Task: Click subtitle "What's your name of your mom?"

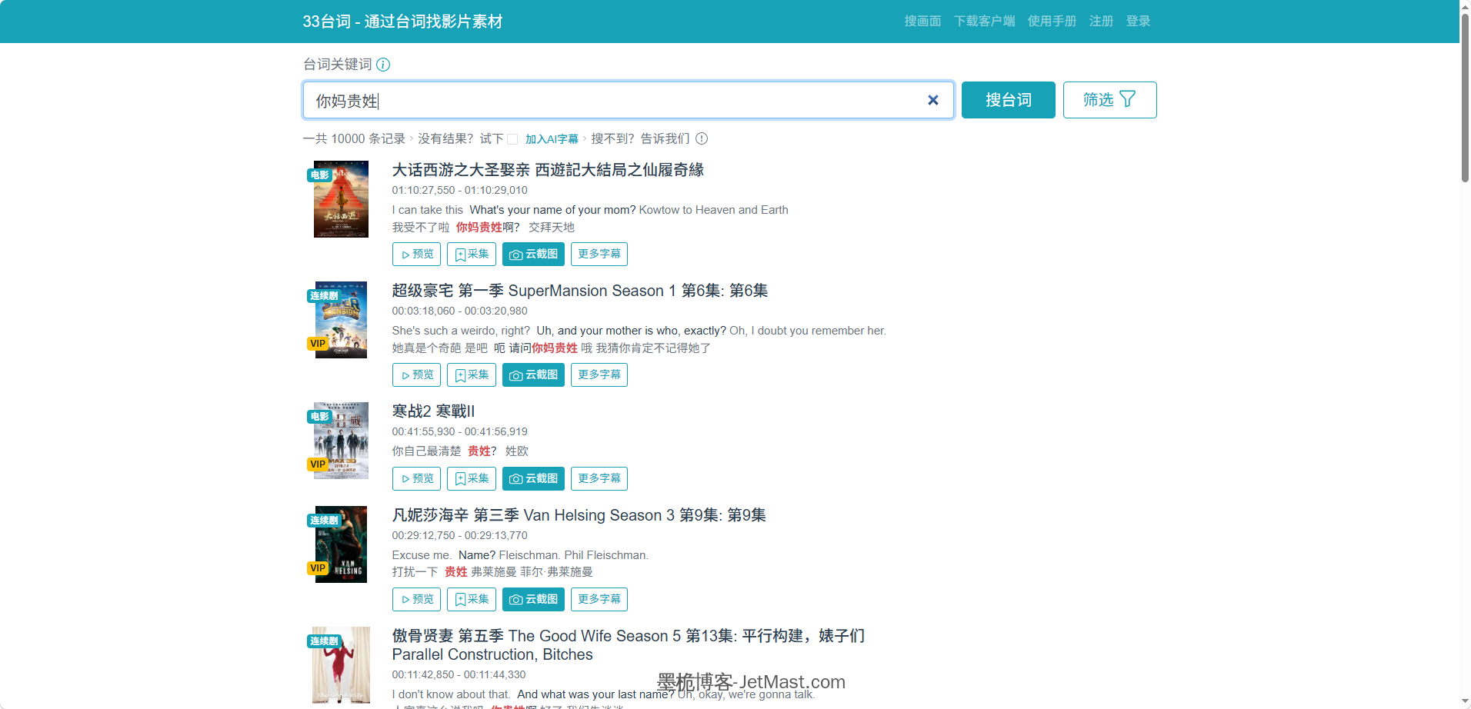Action: [x=552, y=210]
